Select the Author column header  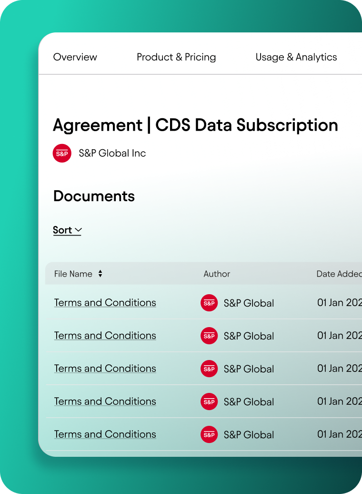[217, 274]
